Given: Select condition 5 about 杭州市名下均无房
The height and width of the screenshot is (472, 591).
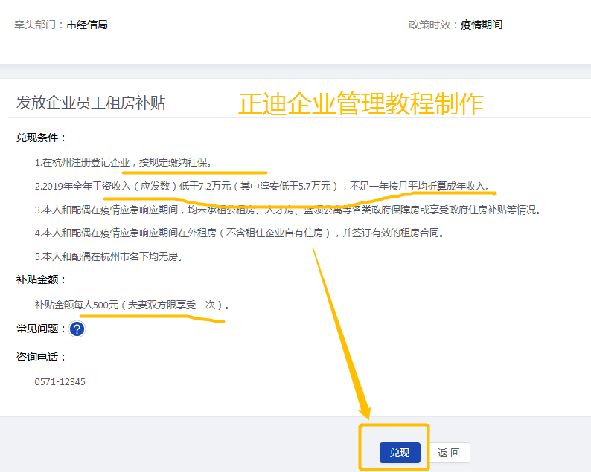Looking at the screenshot, I should coord(109,257).
